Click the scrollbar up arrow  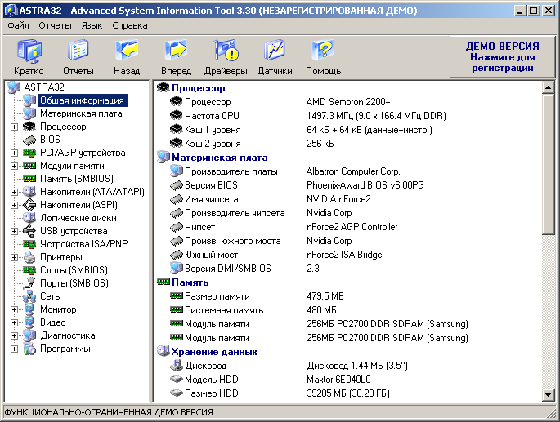(x=549, y=87)
